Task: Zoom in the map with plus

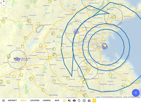Action: tap(4, 1)
